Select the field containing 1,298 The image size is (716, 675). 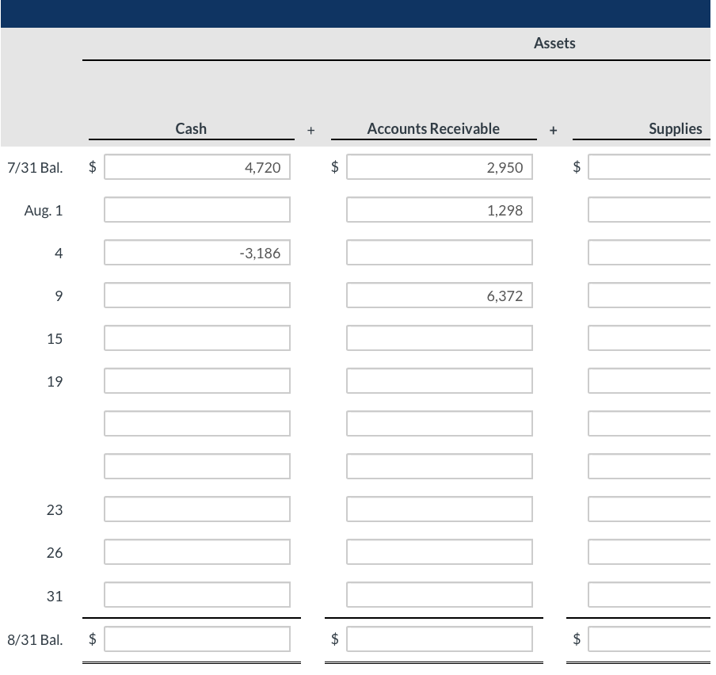pyautogui.click(x=439, y=209)
